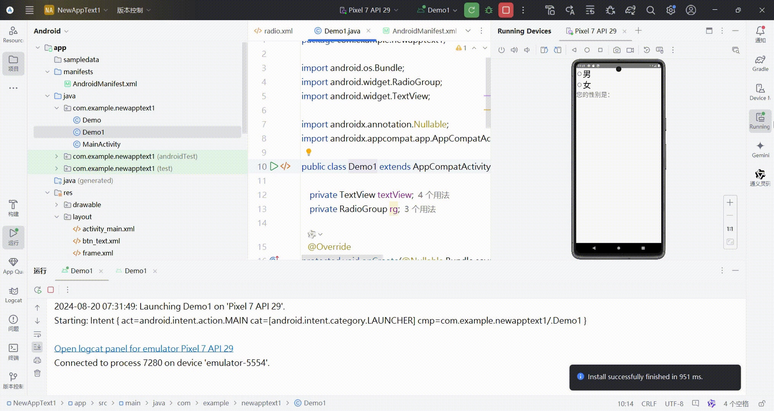Click the emulator power button
Image resolution: width=774 pixels, height=411 pixels.
(501, 50)
